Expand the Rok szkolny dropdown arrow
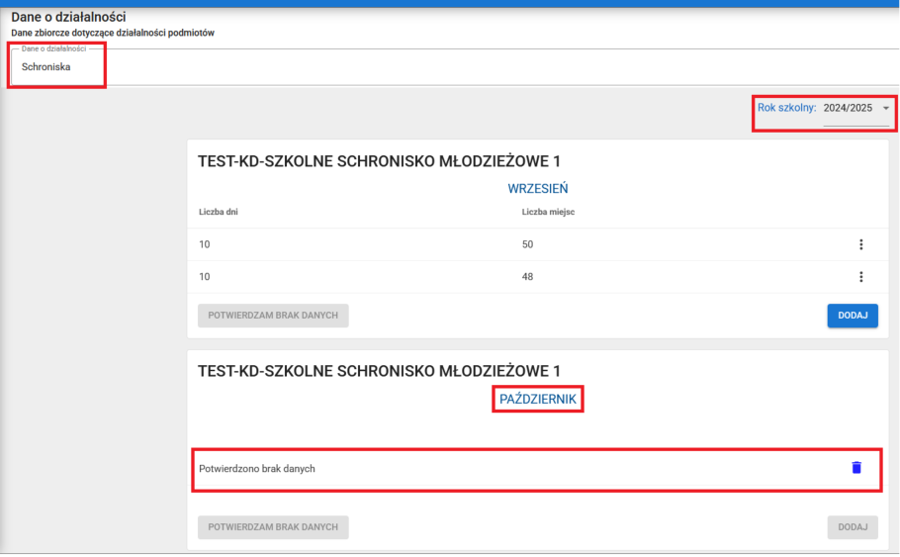Viewport: 900px width, 557px height. 885,108
